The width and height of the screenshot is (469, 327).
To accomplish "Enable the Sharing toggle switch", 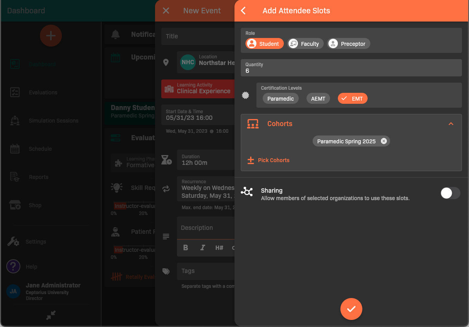I will click(450, 193).
